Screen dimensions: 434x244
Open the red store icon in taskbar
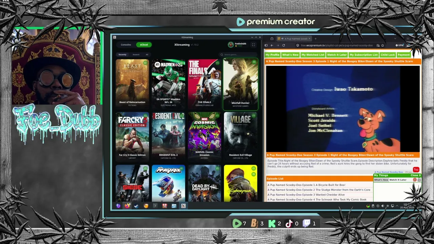[x=165, y=206]
